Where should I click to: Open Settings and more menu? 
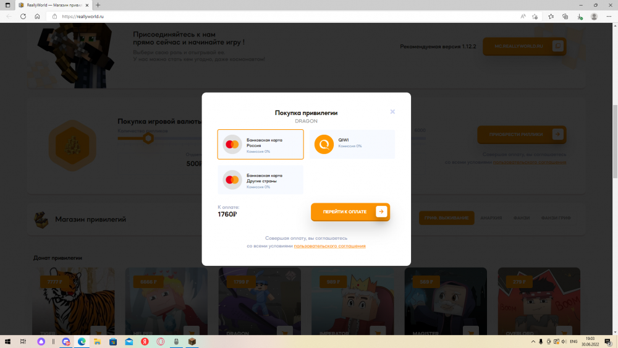(609, 17)
